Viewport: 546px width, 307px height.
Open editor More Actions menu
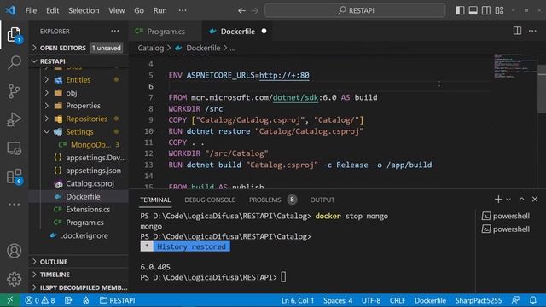pos(532,31)
